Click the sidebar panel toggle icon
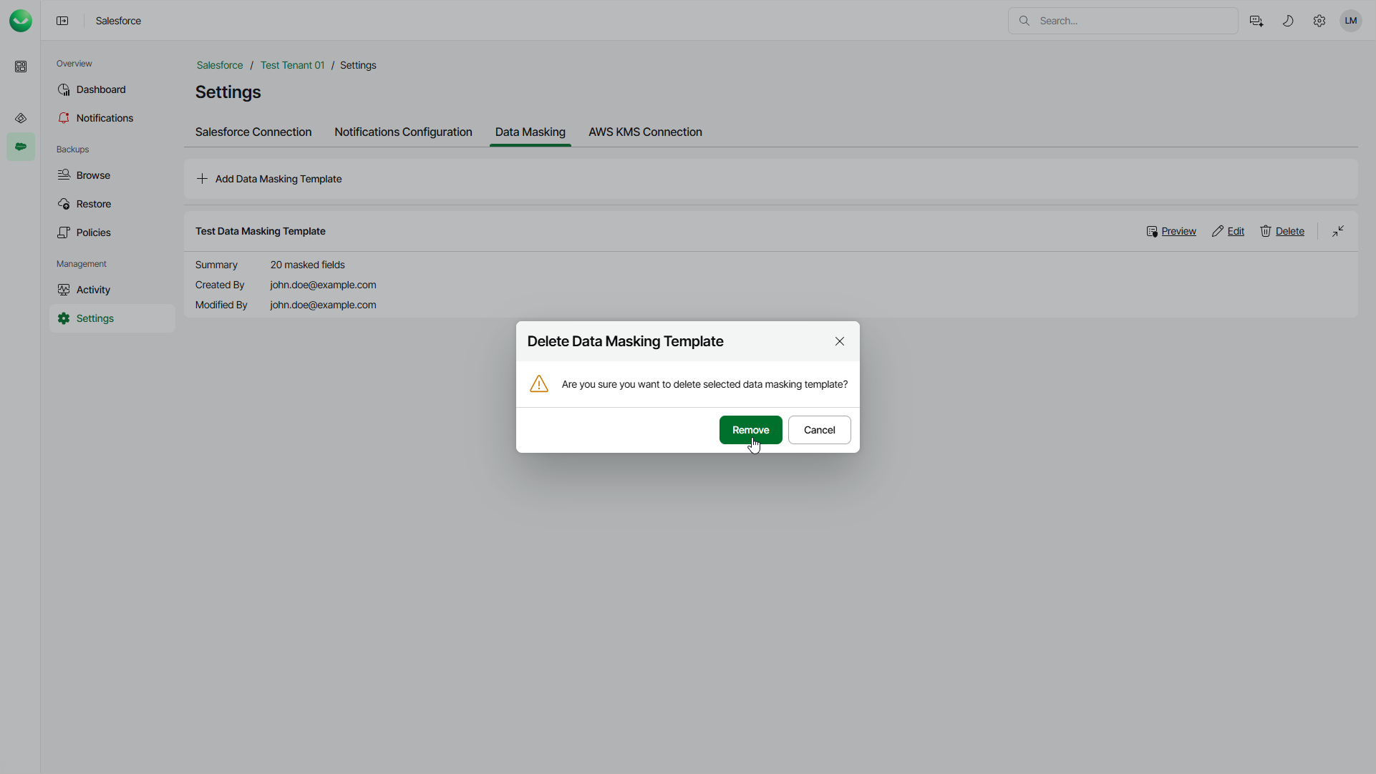The image size is (1376, 774). coord(62,21)
